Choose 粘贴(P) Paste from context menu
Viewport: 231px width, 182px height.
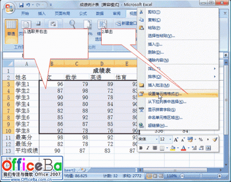(x=178, y=28)
